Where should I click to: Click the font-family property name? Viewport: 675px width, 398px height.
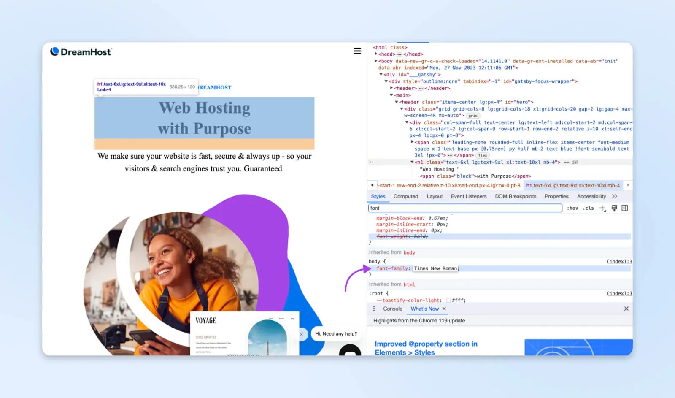click(x=392, y=268)
